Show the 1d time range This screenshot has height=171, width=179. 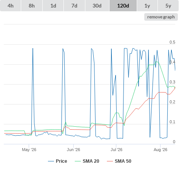[x=53, y=6]
